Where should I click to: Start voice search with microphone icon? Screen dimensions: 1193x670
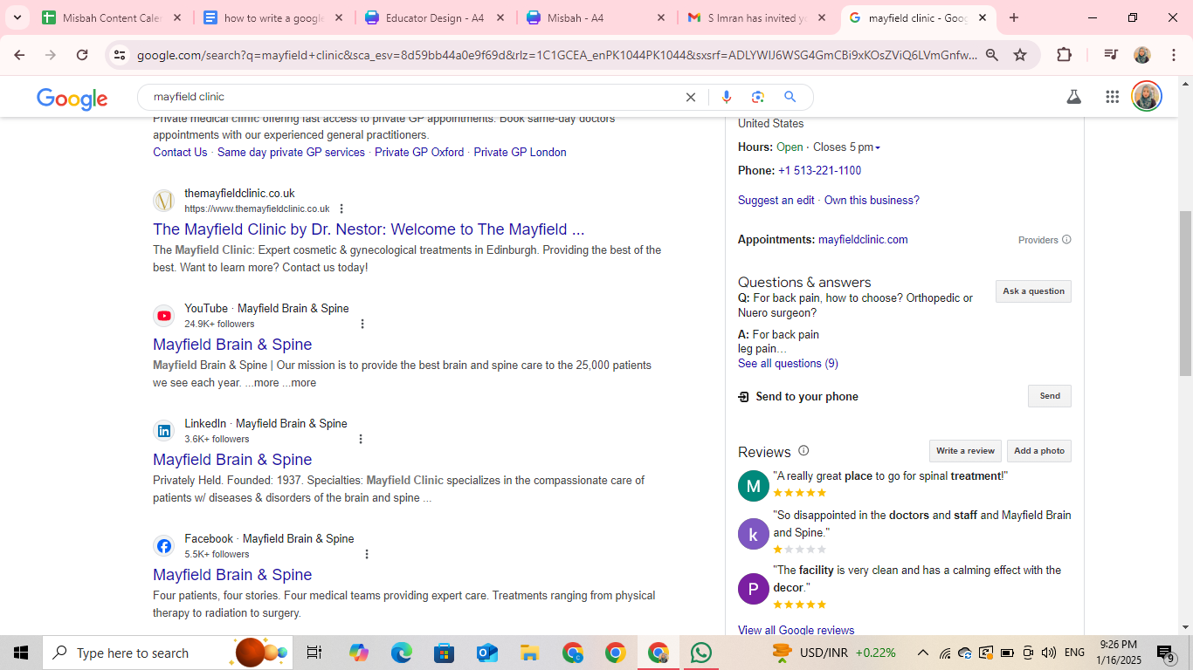(x=726, y=97)
